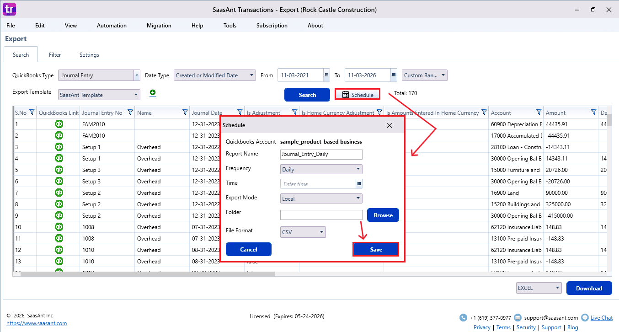Open QuickBooks link icon in row 7
This screenshot has width=619, height=332.
click(x=59, y=193)
